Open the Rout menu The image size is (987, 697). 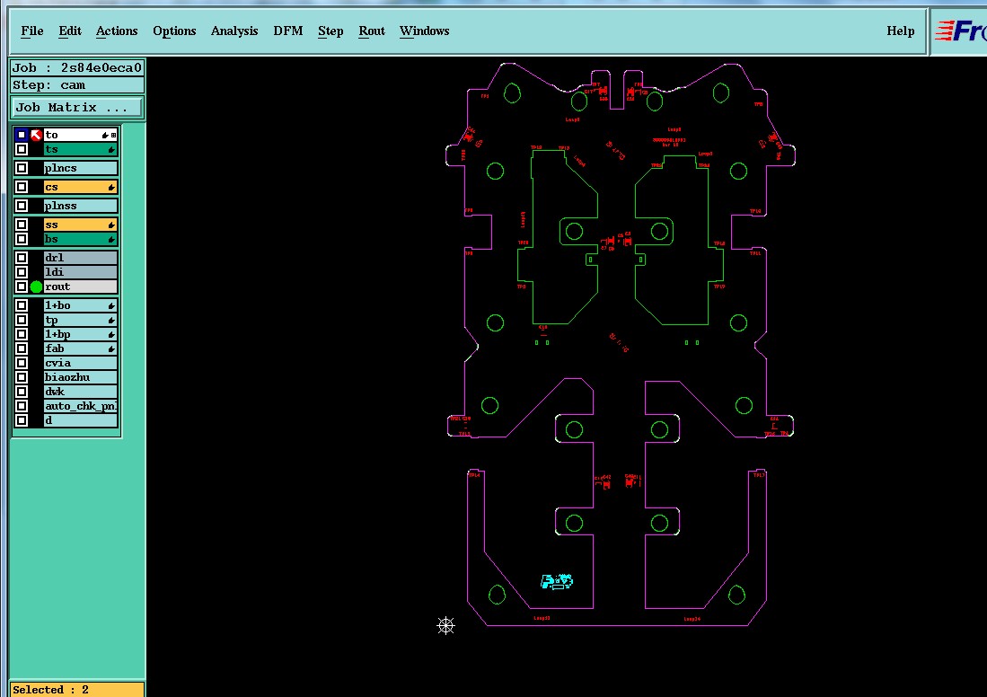(372, 31)
